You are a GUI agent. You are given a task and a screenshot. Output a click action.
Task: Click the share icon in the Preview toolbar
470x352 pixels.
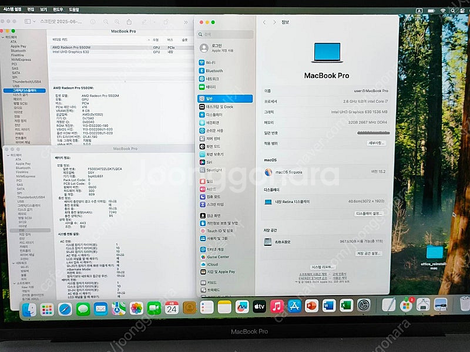click(x=129, y=22)
